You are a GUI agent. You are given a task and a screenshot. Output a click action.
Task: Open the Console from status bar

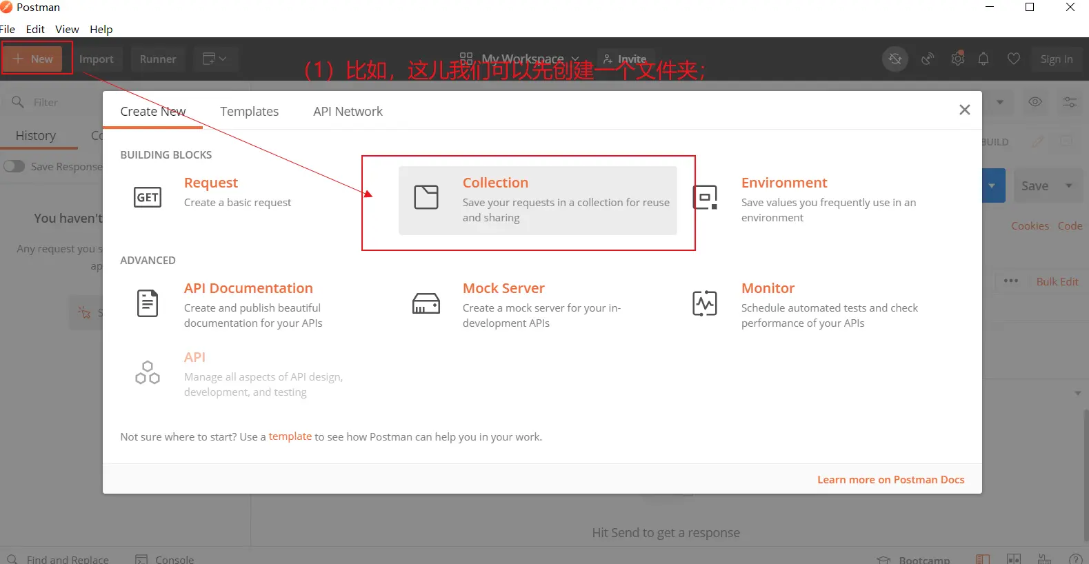pyautogui.click(x=165, y=559)
